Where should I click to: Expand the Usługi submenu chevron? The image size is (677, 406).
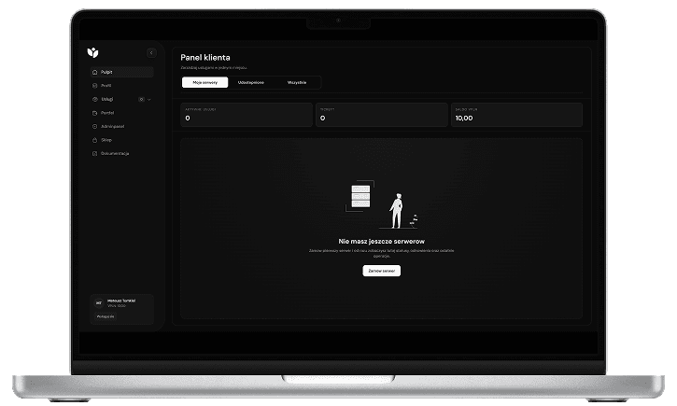tap(149, 99)
